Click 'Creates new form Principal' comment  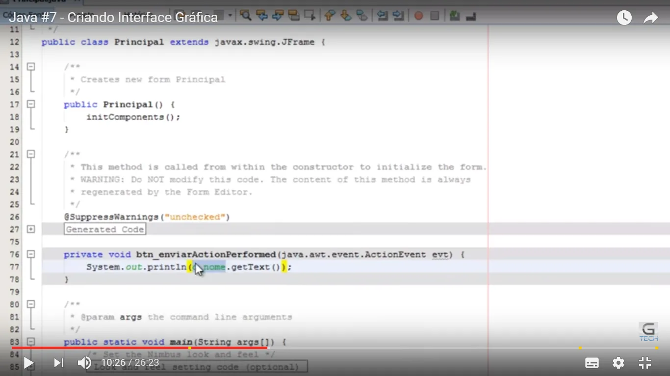click(x=153, y=79)
